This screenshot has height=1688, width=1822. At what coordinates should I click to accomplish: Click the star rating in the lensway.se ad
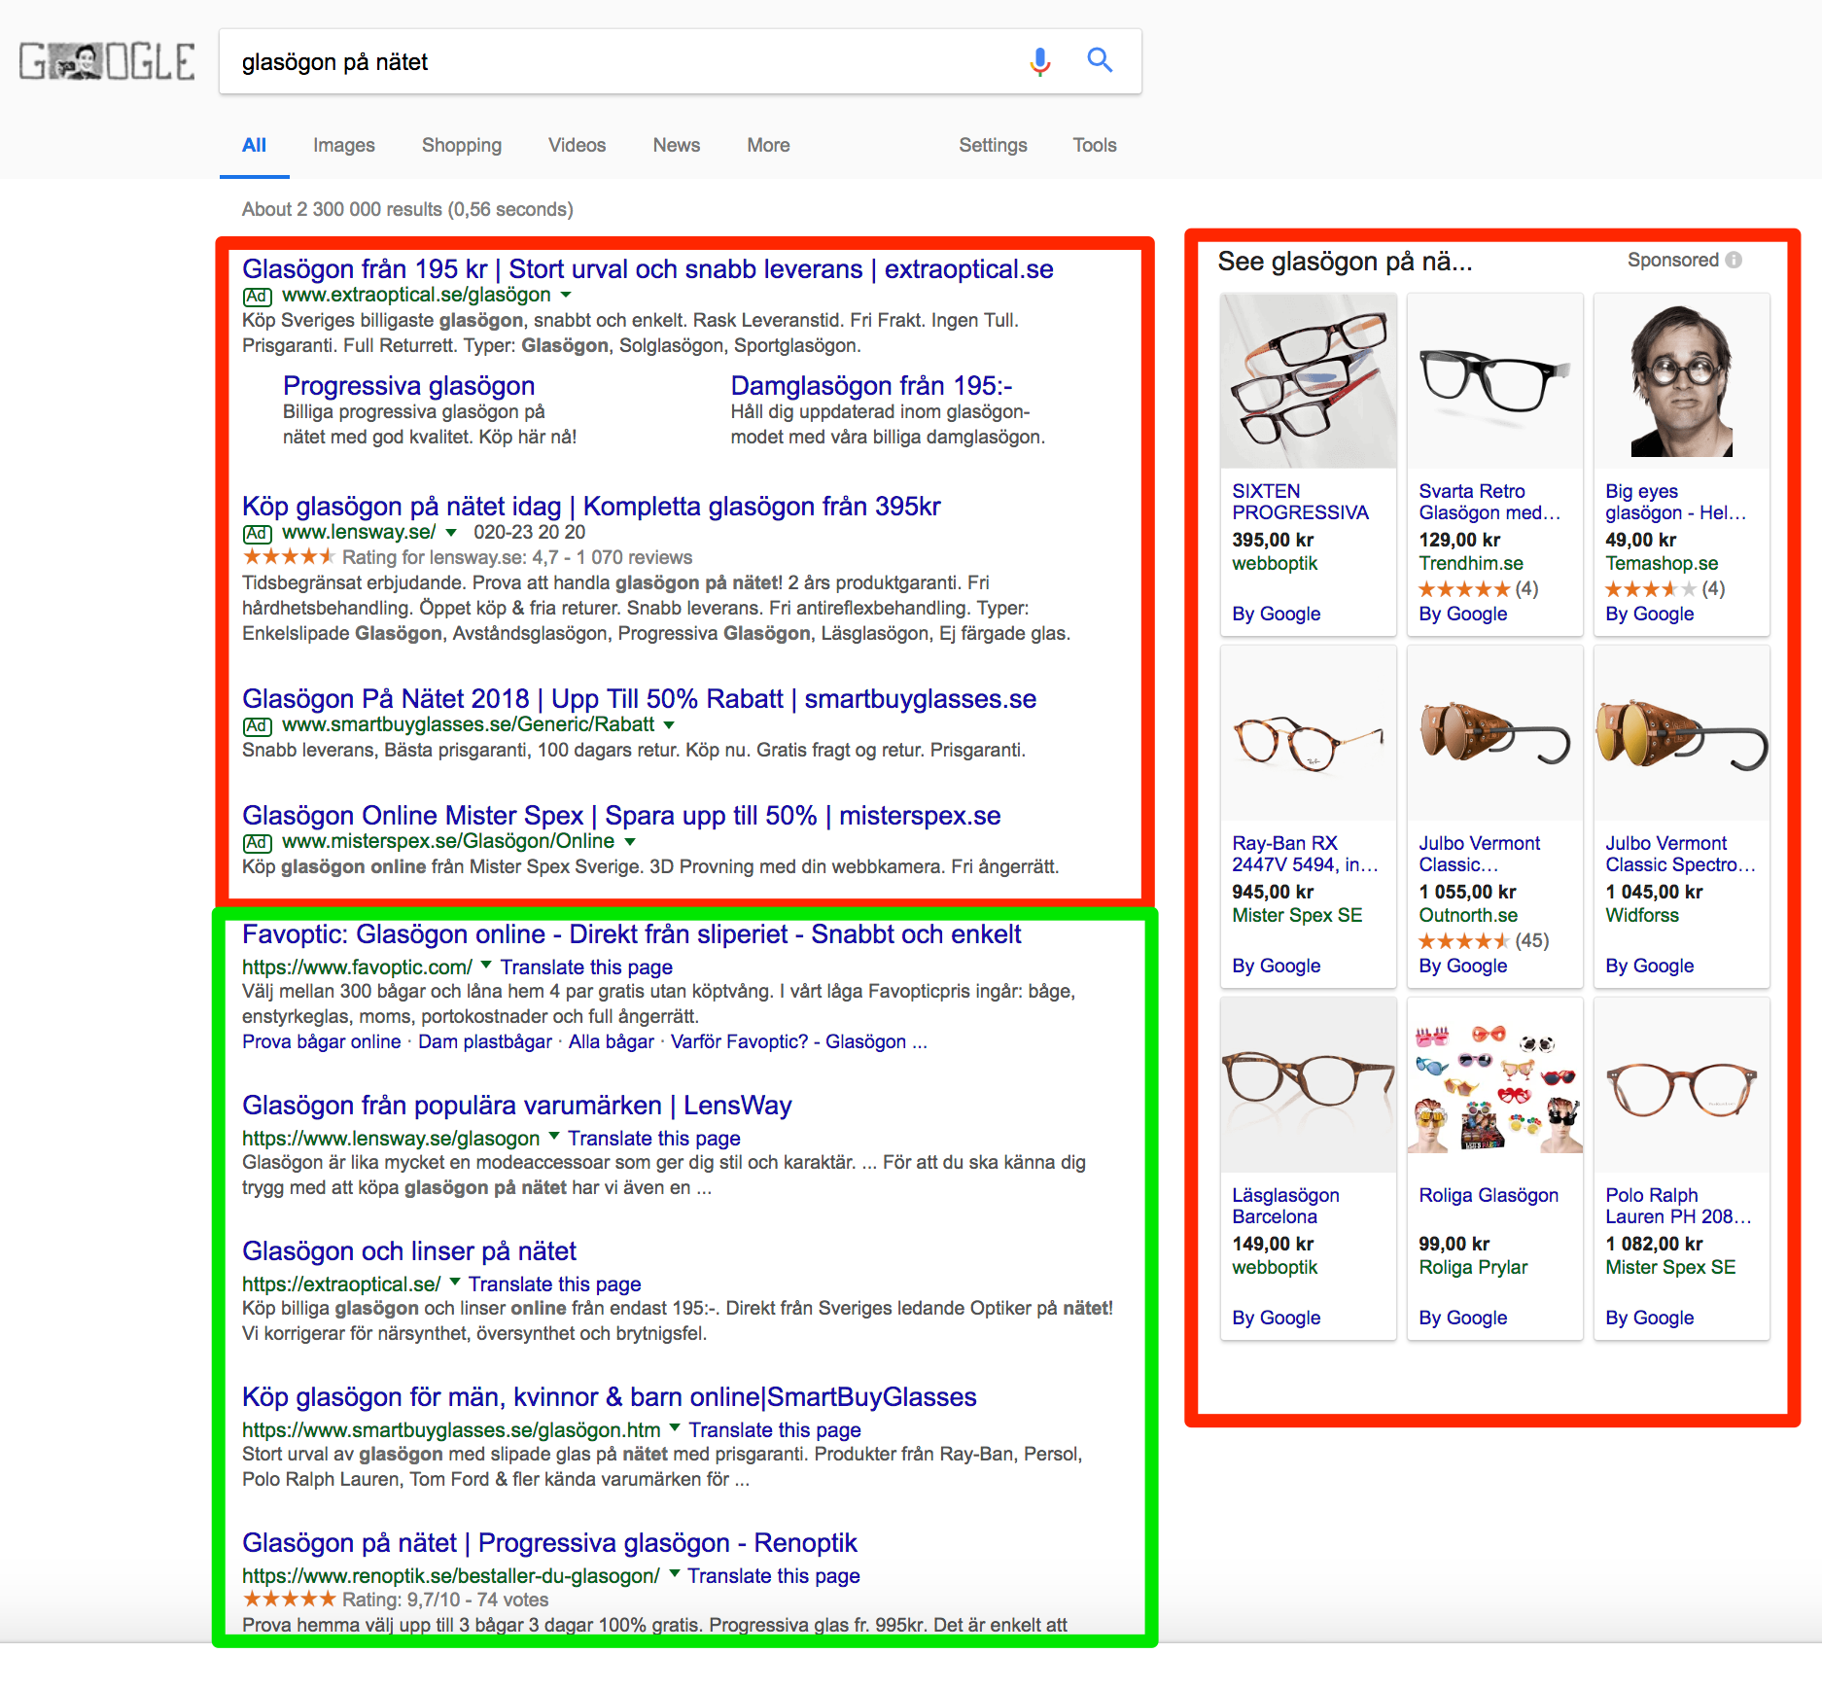point(288,556)
